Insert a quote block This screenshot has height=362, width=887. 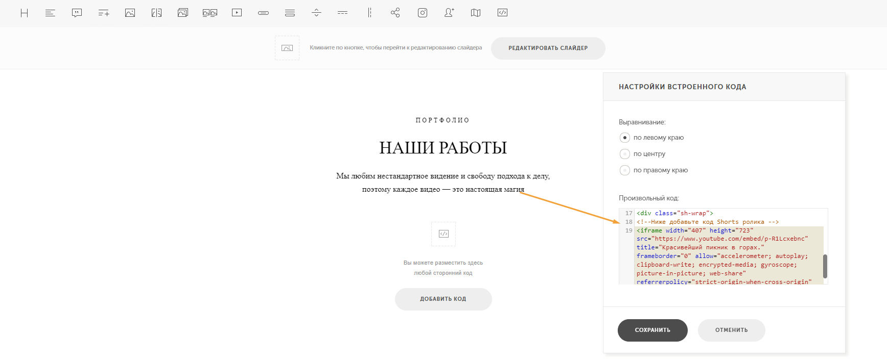(x=77, y=13)
